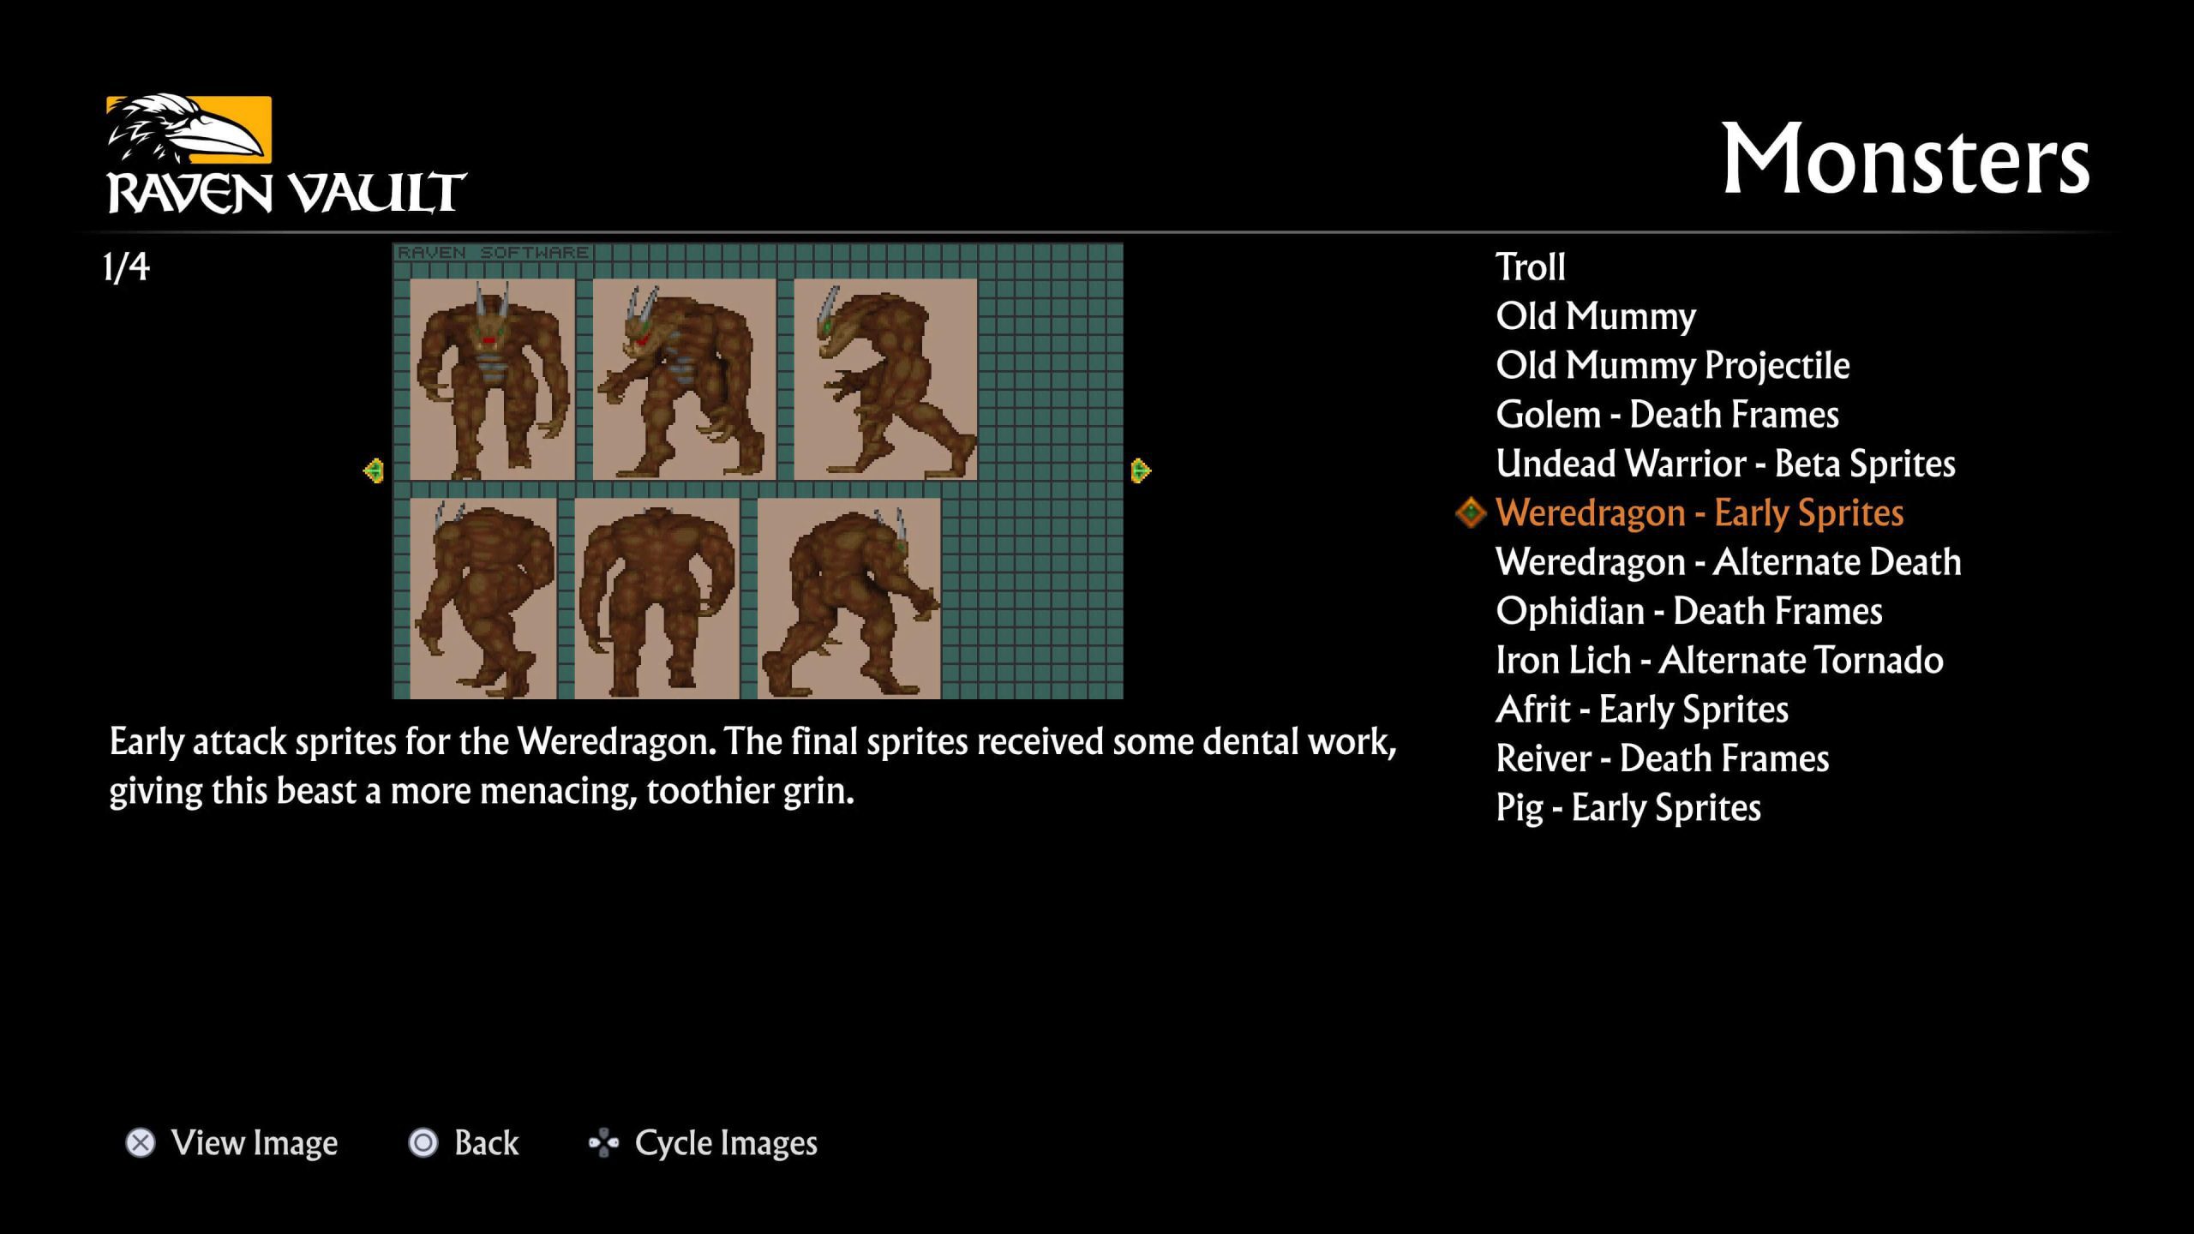Click the left green arrow beside image

374,470
